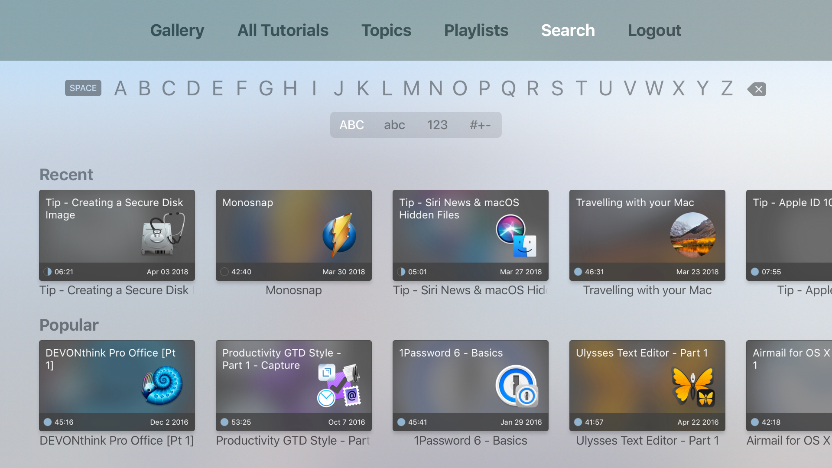Screen dimensions: 832x468
Task: Click status dot on Ulysses Text Editor card
Action: (578, 422)
